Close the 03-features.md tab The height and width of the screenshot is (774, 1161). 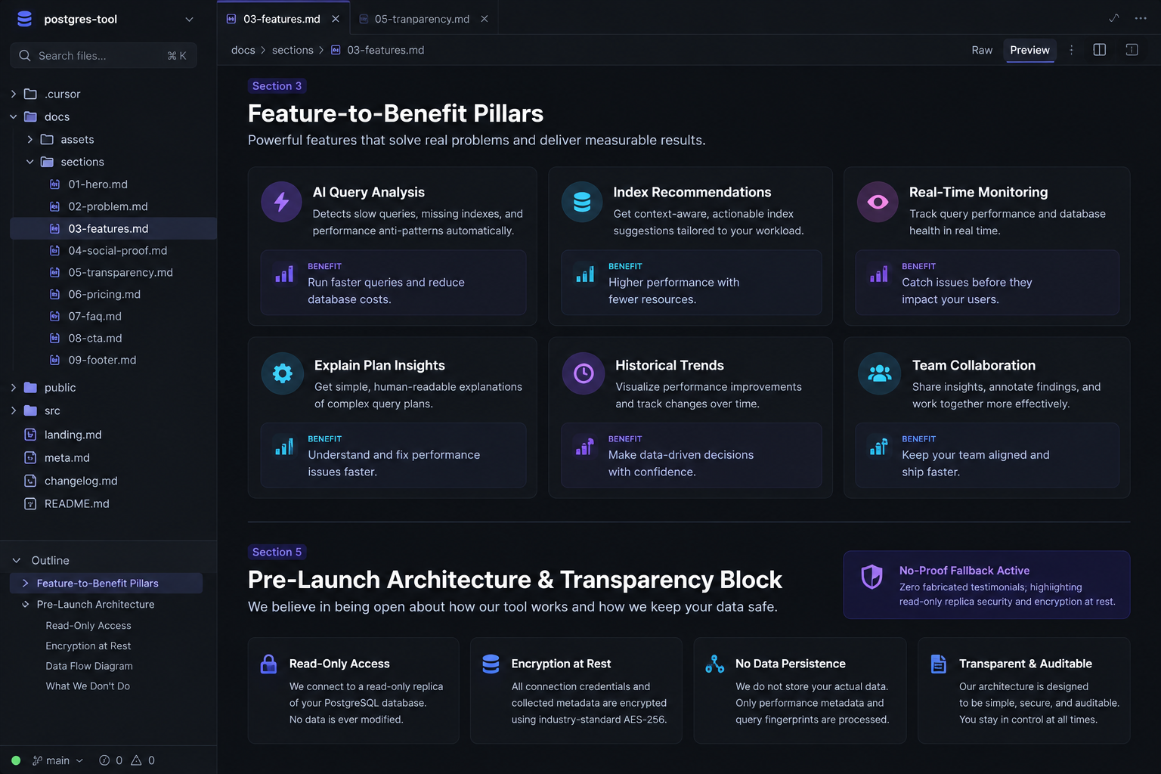click(x=336, y=19)
